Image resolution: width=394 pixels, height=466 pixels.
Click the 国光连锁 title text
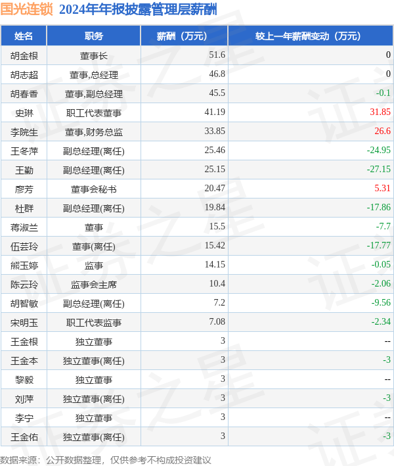(26, 9)
